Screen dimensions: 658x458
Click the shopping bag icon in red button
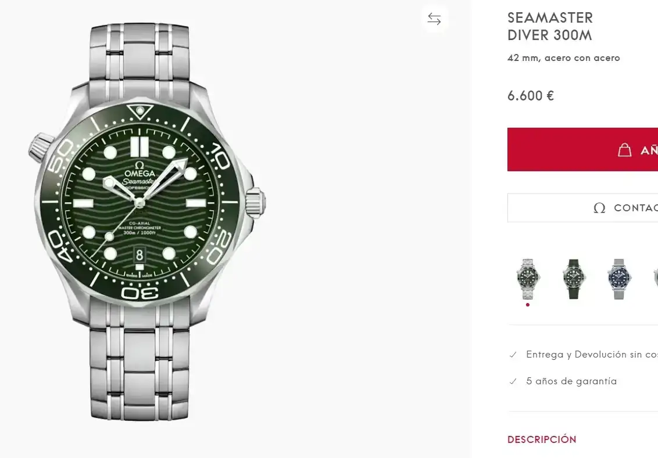(624, 150)
